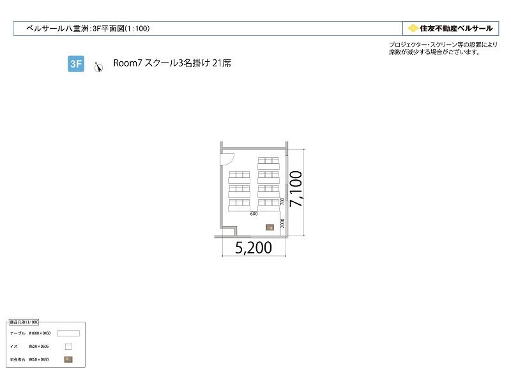Click the chair symbol in the legend

pyautogui.click(x=68, y=346)
